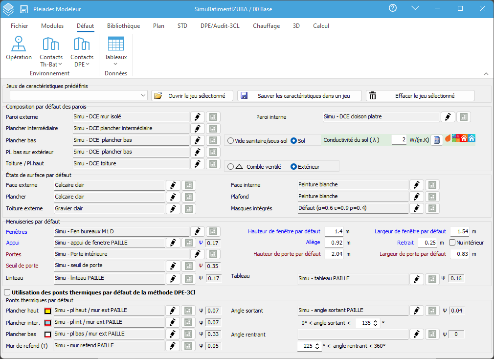Open help question mark icon

(x=393, y=8)
